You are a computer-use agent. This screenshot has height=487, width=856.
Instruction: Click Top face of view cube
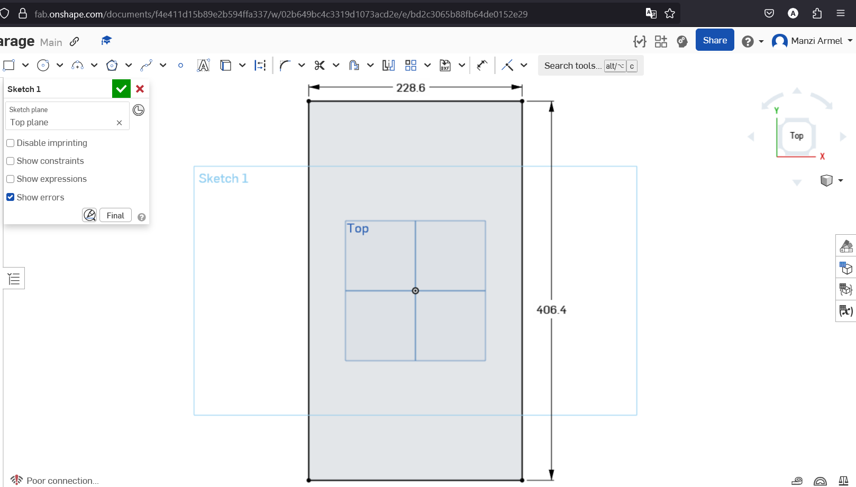click(x=796, y=136)
